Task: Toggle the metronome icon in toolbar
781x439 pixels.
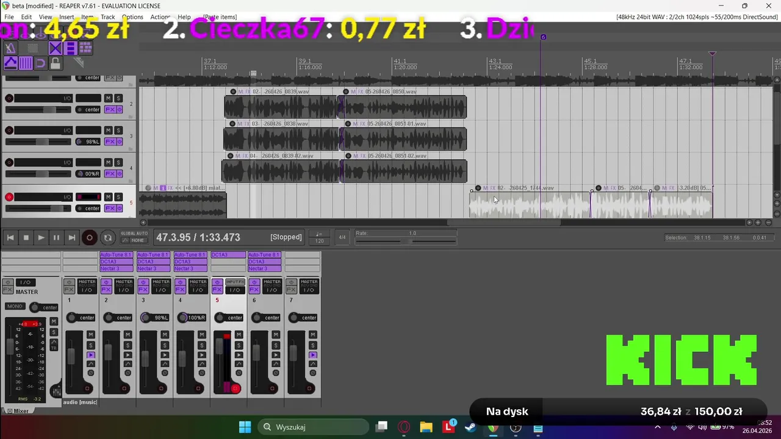Action: pos(10,48)
